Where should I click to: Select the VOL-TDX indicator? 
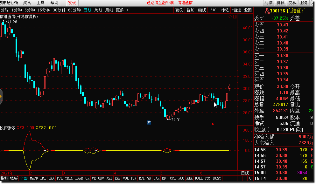click(130, 178)
